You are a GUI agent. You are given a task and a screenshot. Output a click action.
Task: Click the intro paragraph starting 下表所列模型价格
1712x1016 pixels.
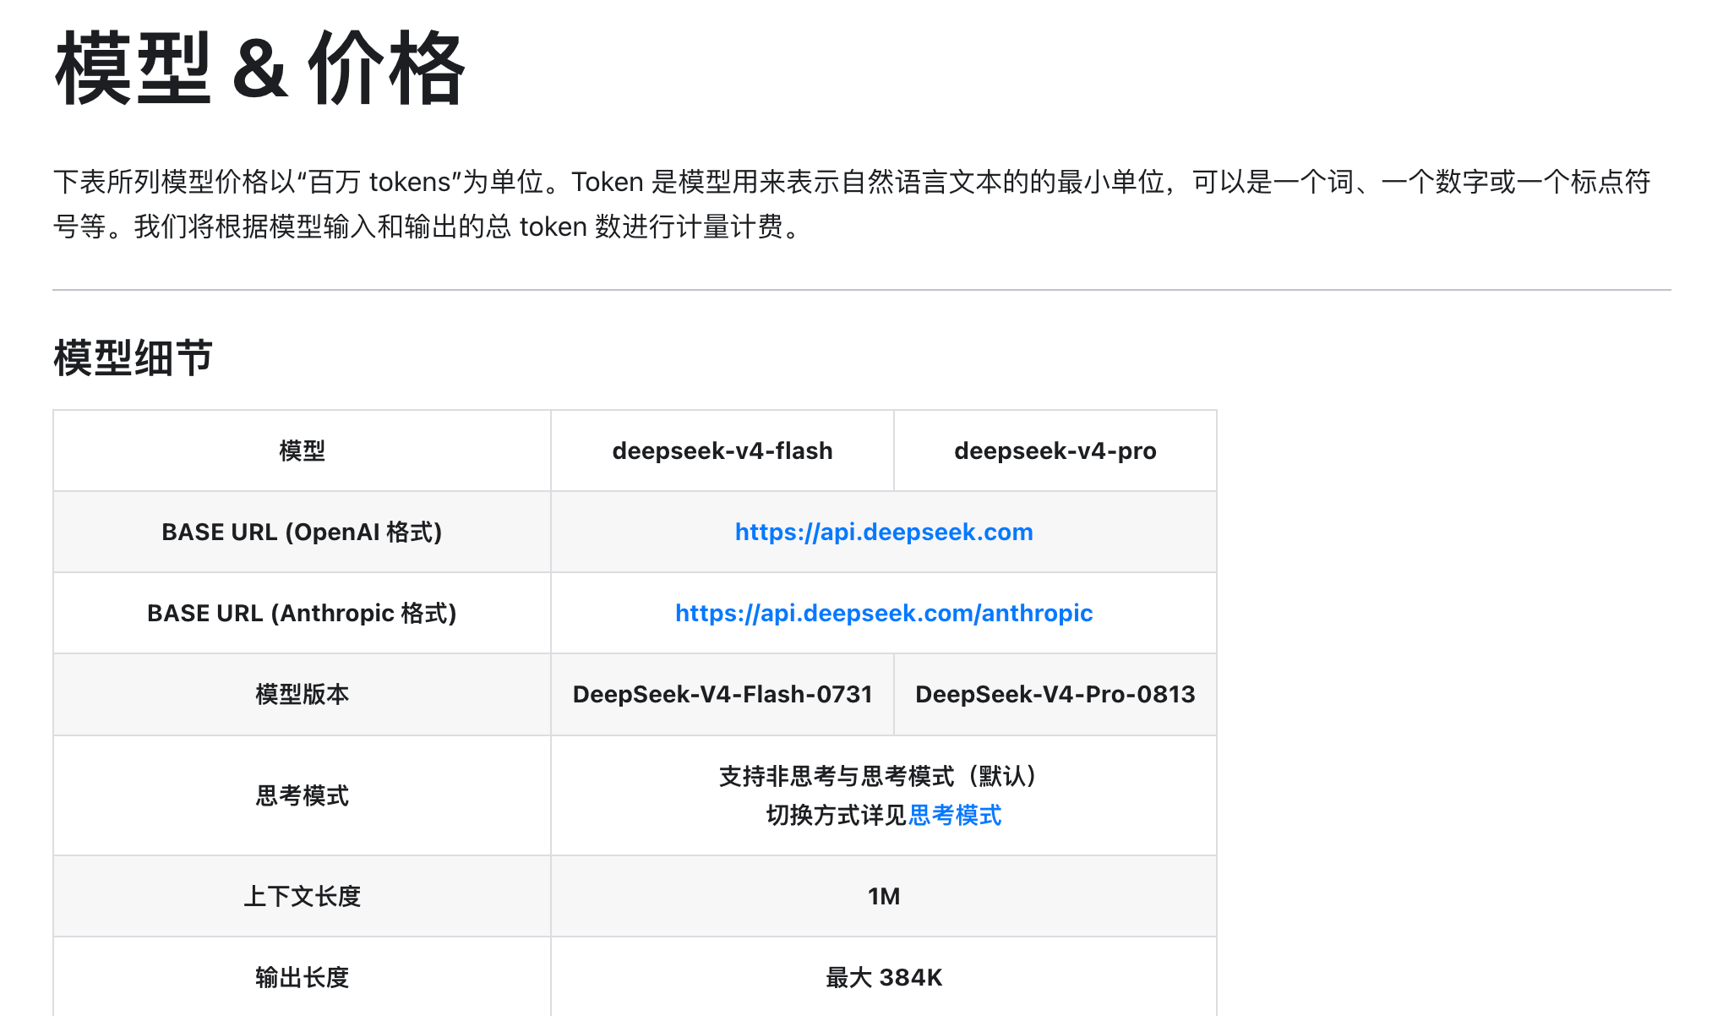[x=852, y=204]
